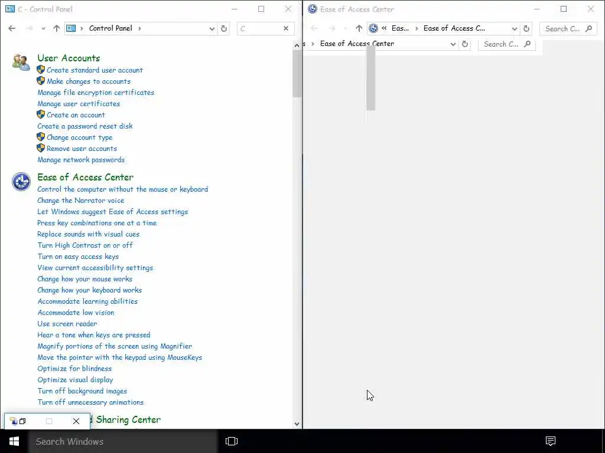Close the small floating window at bottom left
This screenshot has height=453, width=605.
pos(76,421)
